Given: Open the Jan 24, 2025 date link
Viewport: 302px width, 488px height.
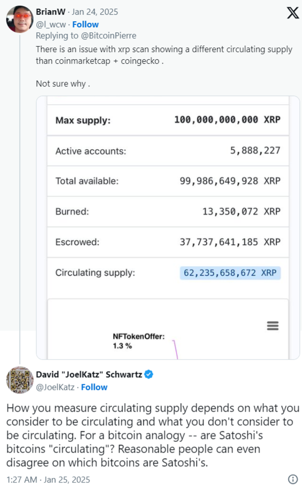Looking at the screenshot, I should pos(95,12).
